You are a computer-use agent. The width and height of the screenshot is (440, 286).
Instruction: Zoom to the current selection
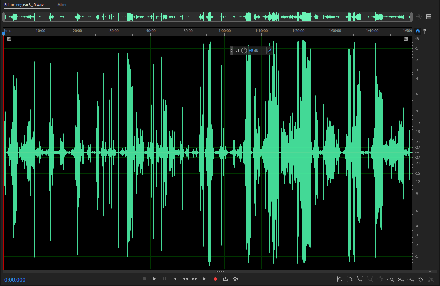[x=411, y=279]
